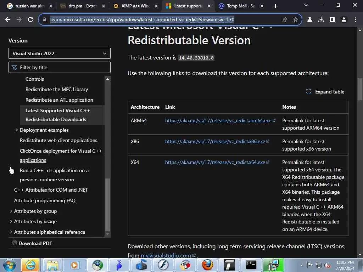Open the Controls sidebar item
This screenshot has height=272, width=363.
pyautogui.click(x=35, y=79)
